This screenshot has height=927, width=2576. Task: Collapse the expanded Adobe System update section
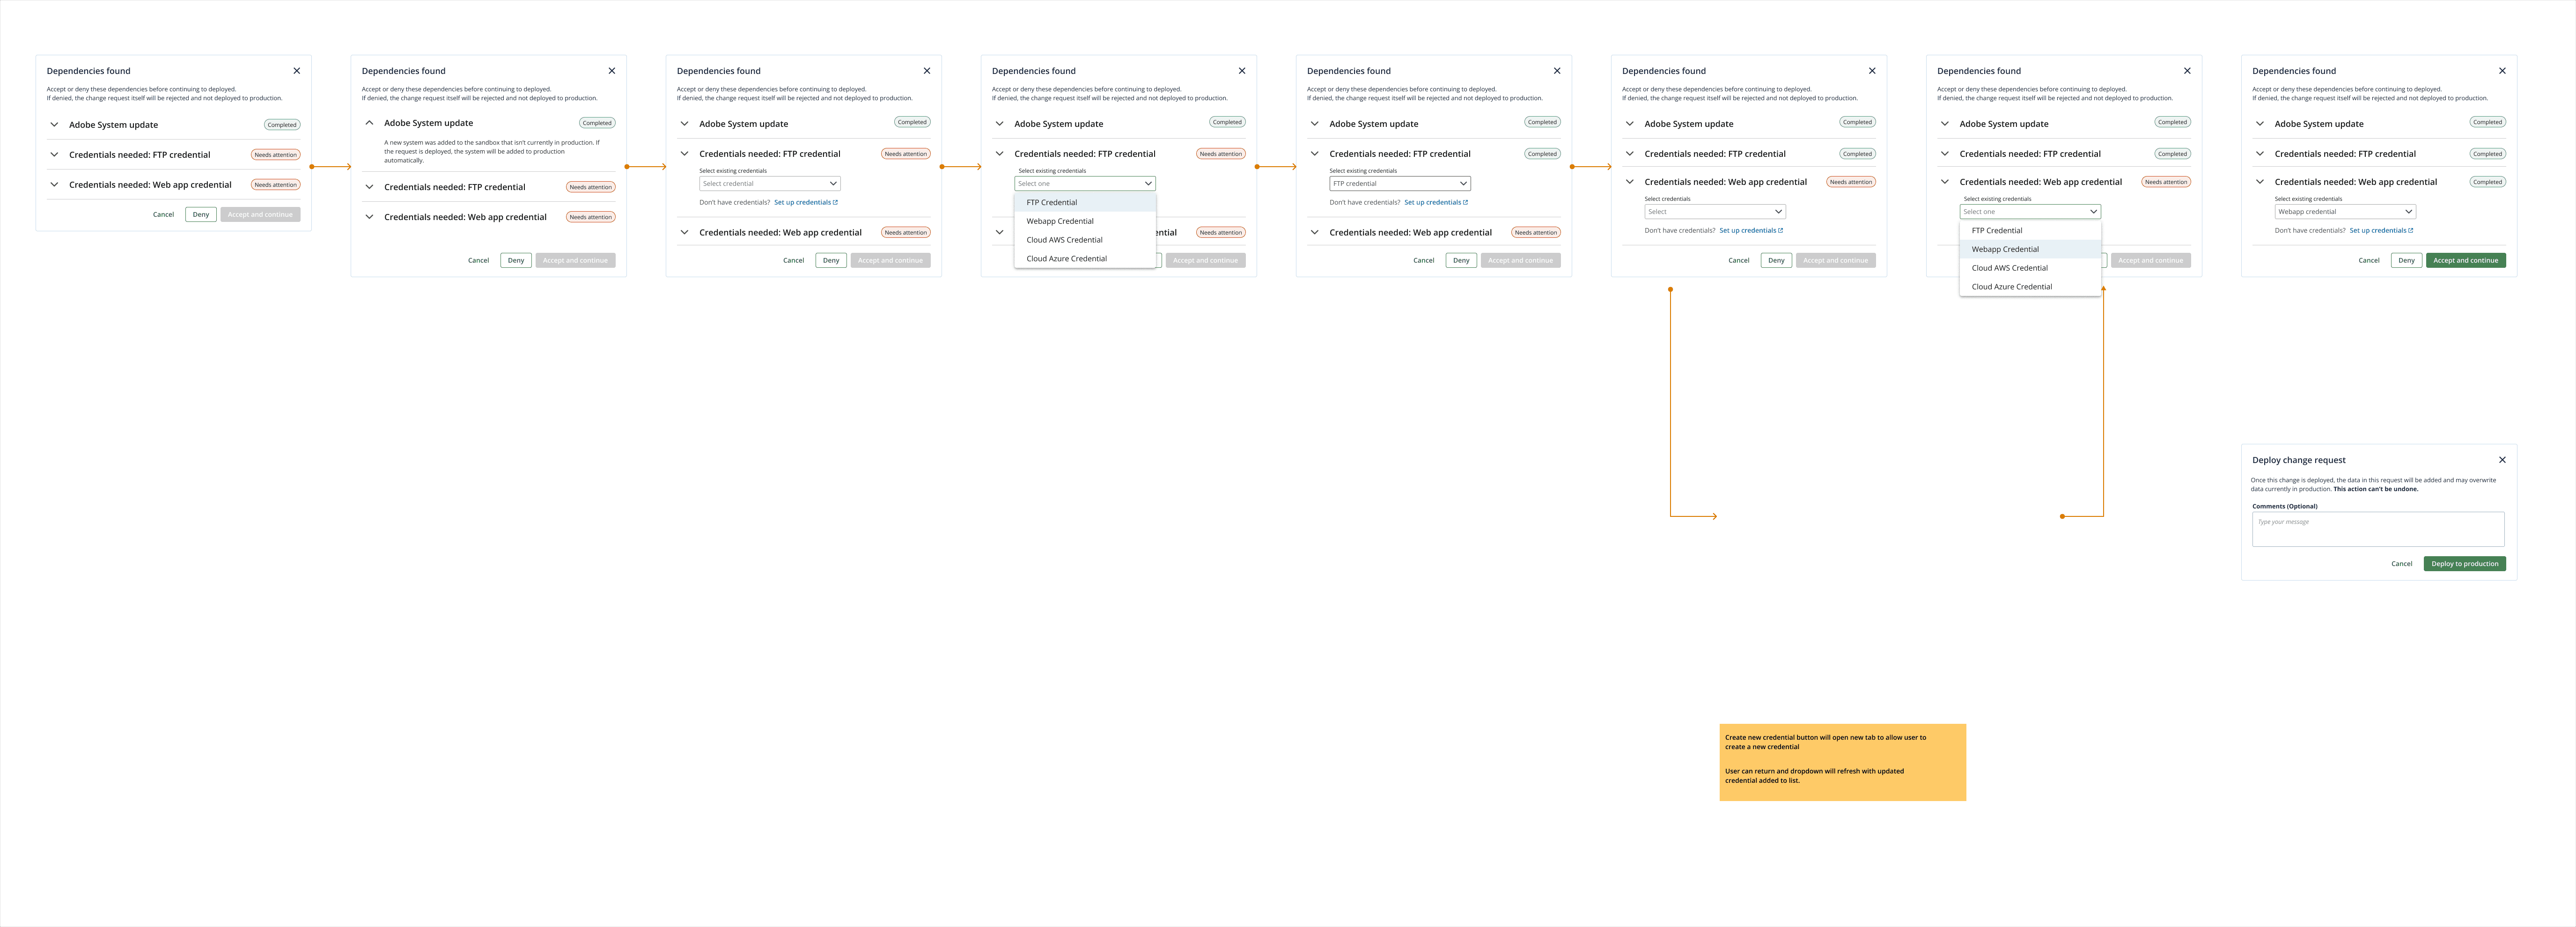point(369,123)
